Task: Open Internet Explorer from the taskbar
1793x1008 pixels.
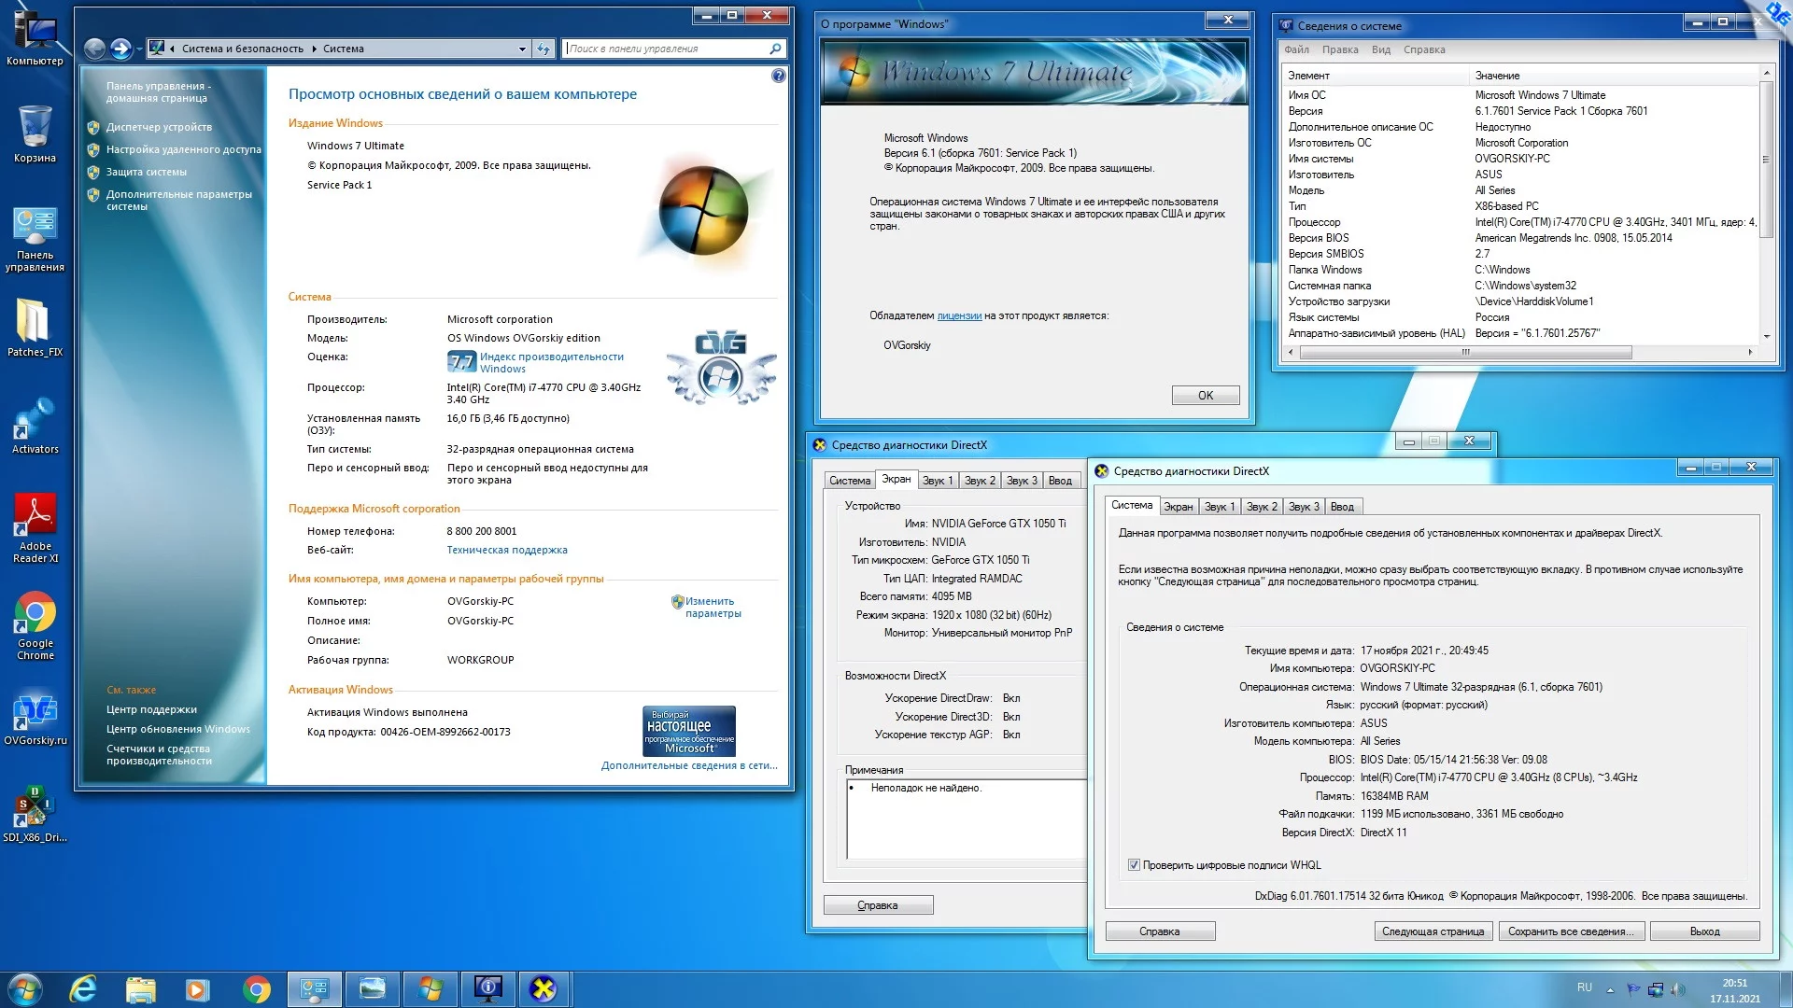Action: point(83,988)
